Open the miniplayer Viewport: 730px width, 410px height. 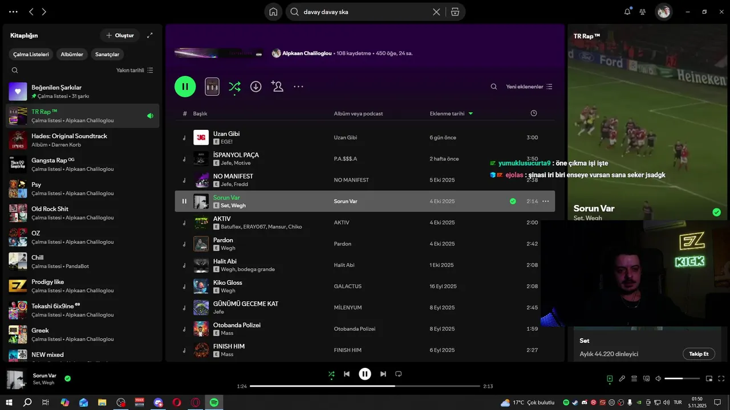[x=709, y=379]
